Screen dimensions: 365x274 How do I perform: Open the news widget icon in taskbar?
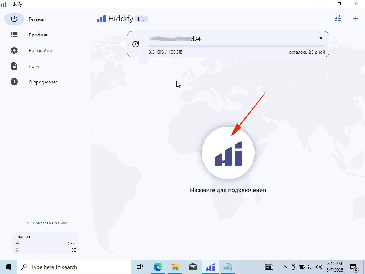[269, 267]
